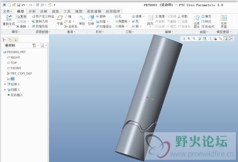This screenshot has height=162, width=238.
Task: Open a file using the folder icon
Action: coord(14,5)
